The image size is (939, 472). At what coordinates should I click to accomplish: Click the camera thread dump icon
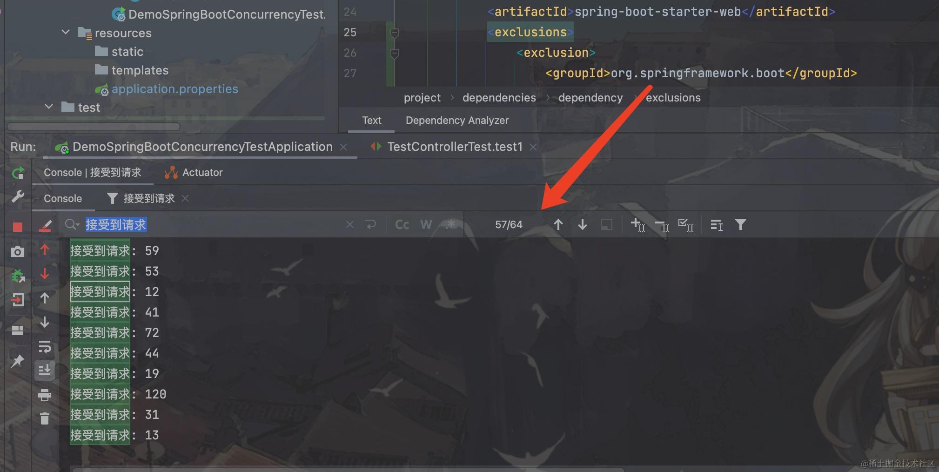click(x=18, y=252)
